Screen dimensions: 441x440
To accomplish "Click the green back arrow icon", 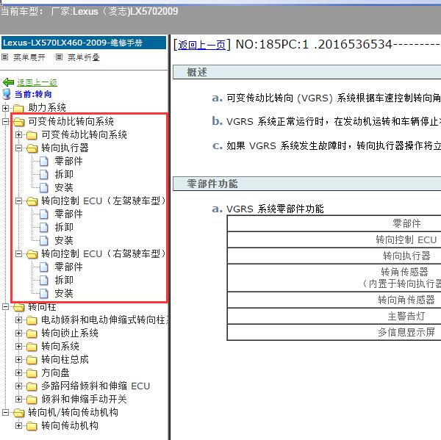I will point(8,82).
